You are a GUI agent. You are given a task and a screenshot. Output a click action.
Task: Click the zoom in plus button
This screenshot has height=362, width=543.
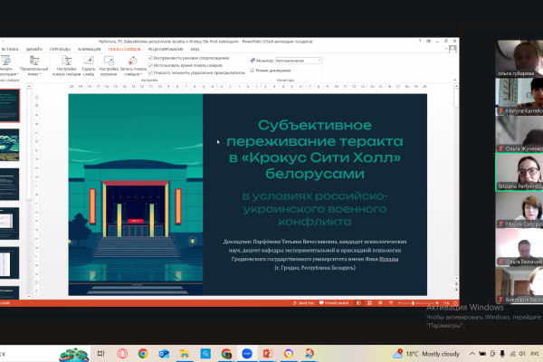[x=437, y=303]
